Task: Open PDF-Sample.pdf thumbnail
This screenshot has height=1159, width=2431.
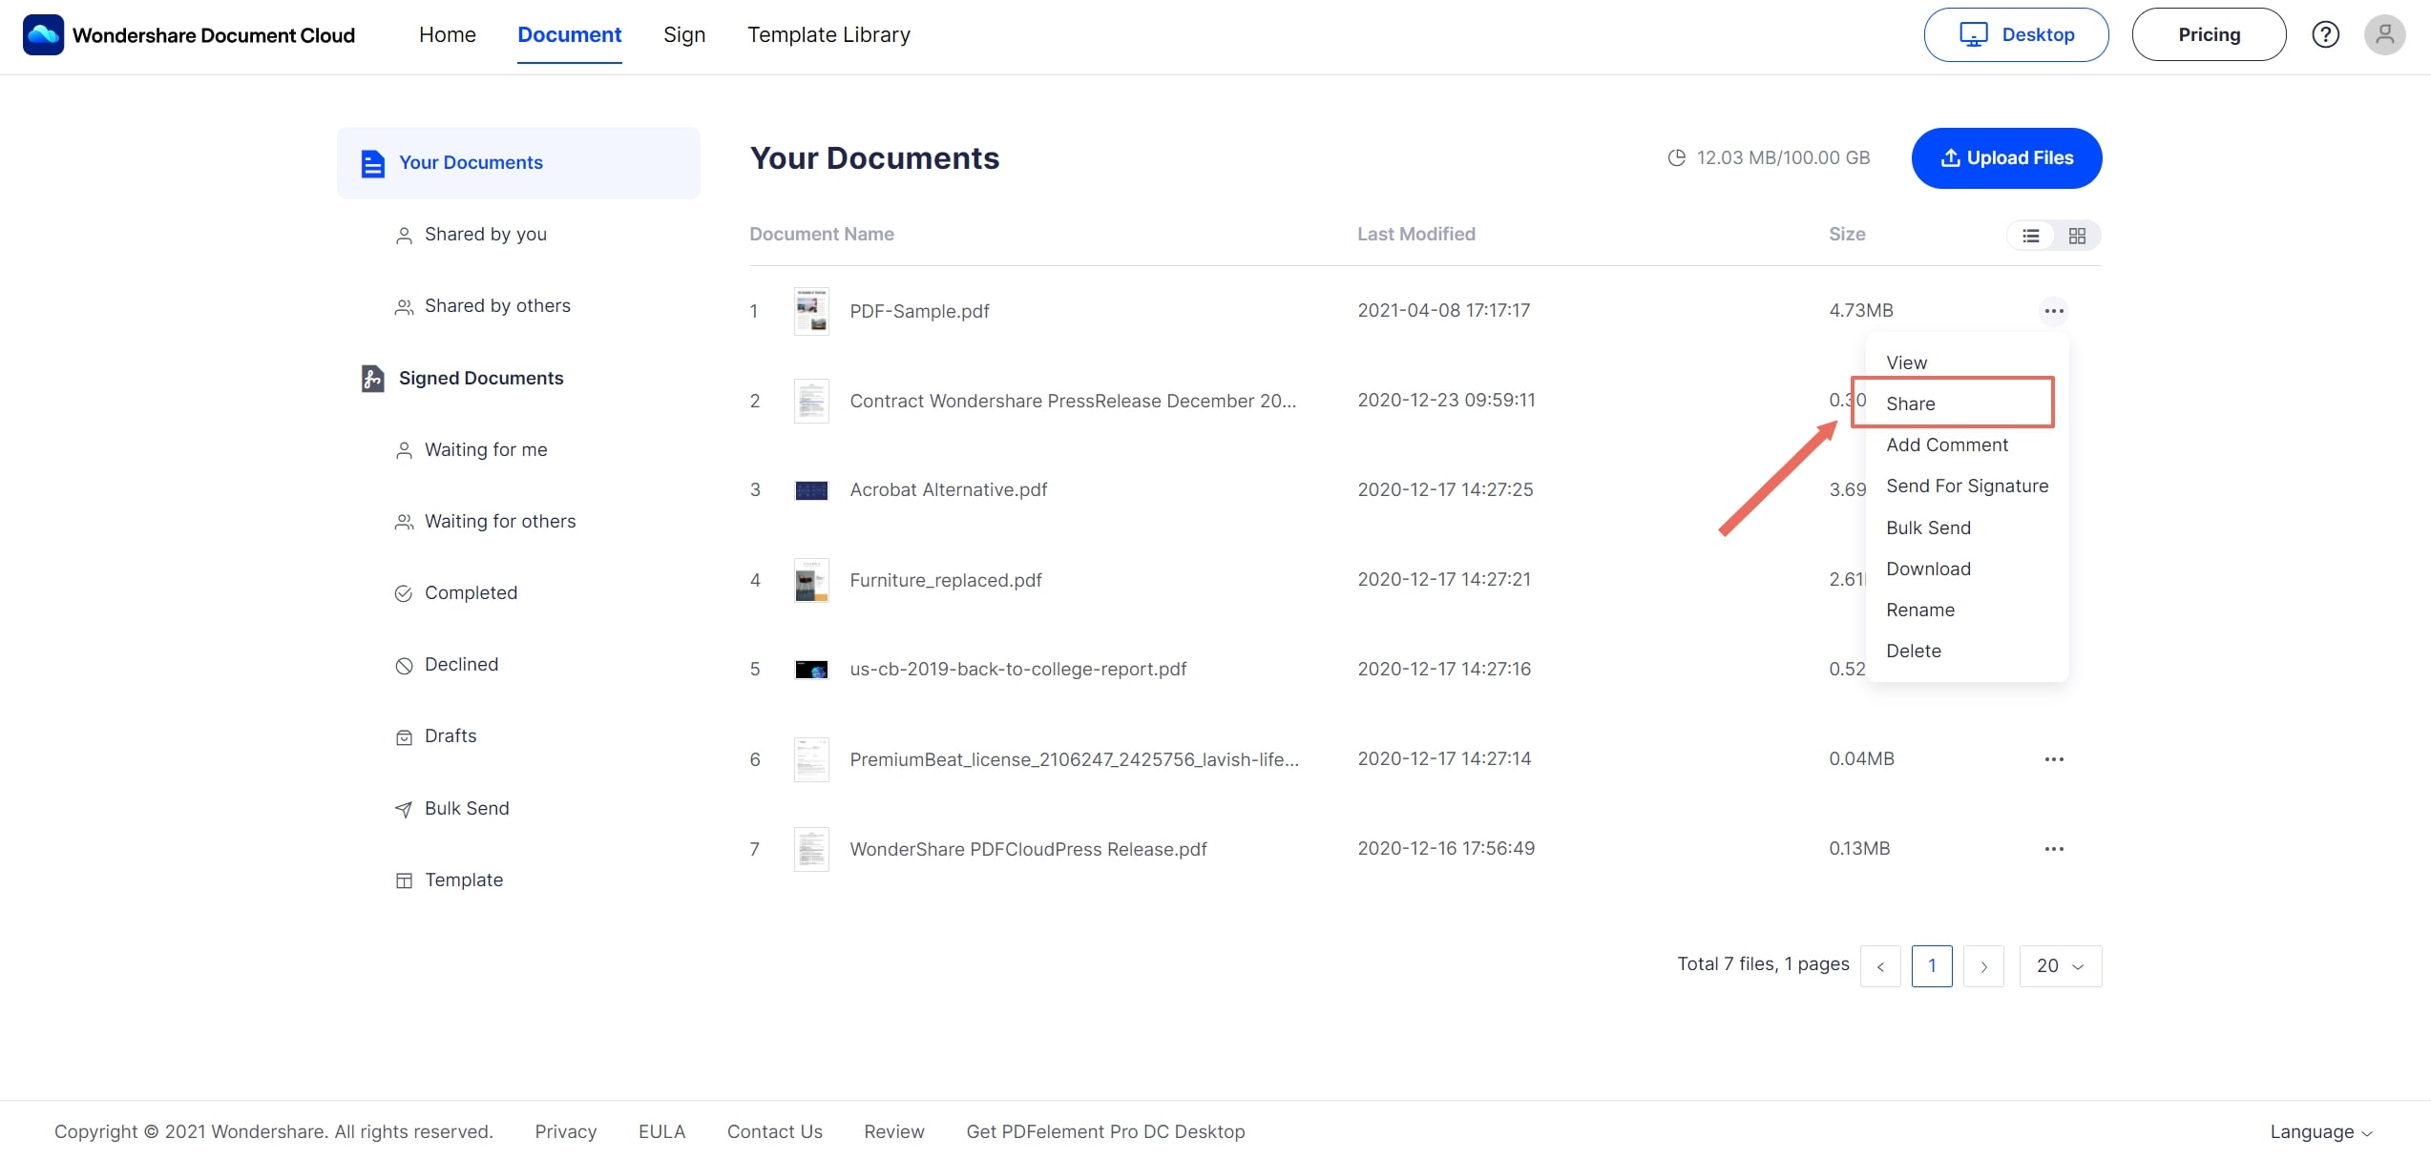Action: 811,311
